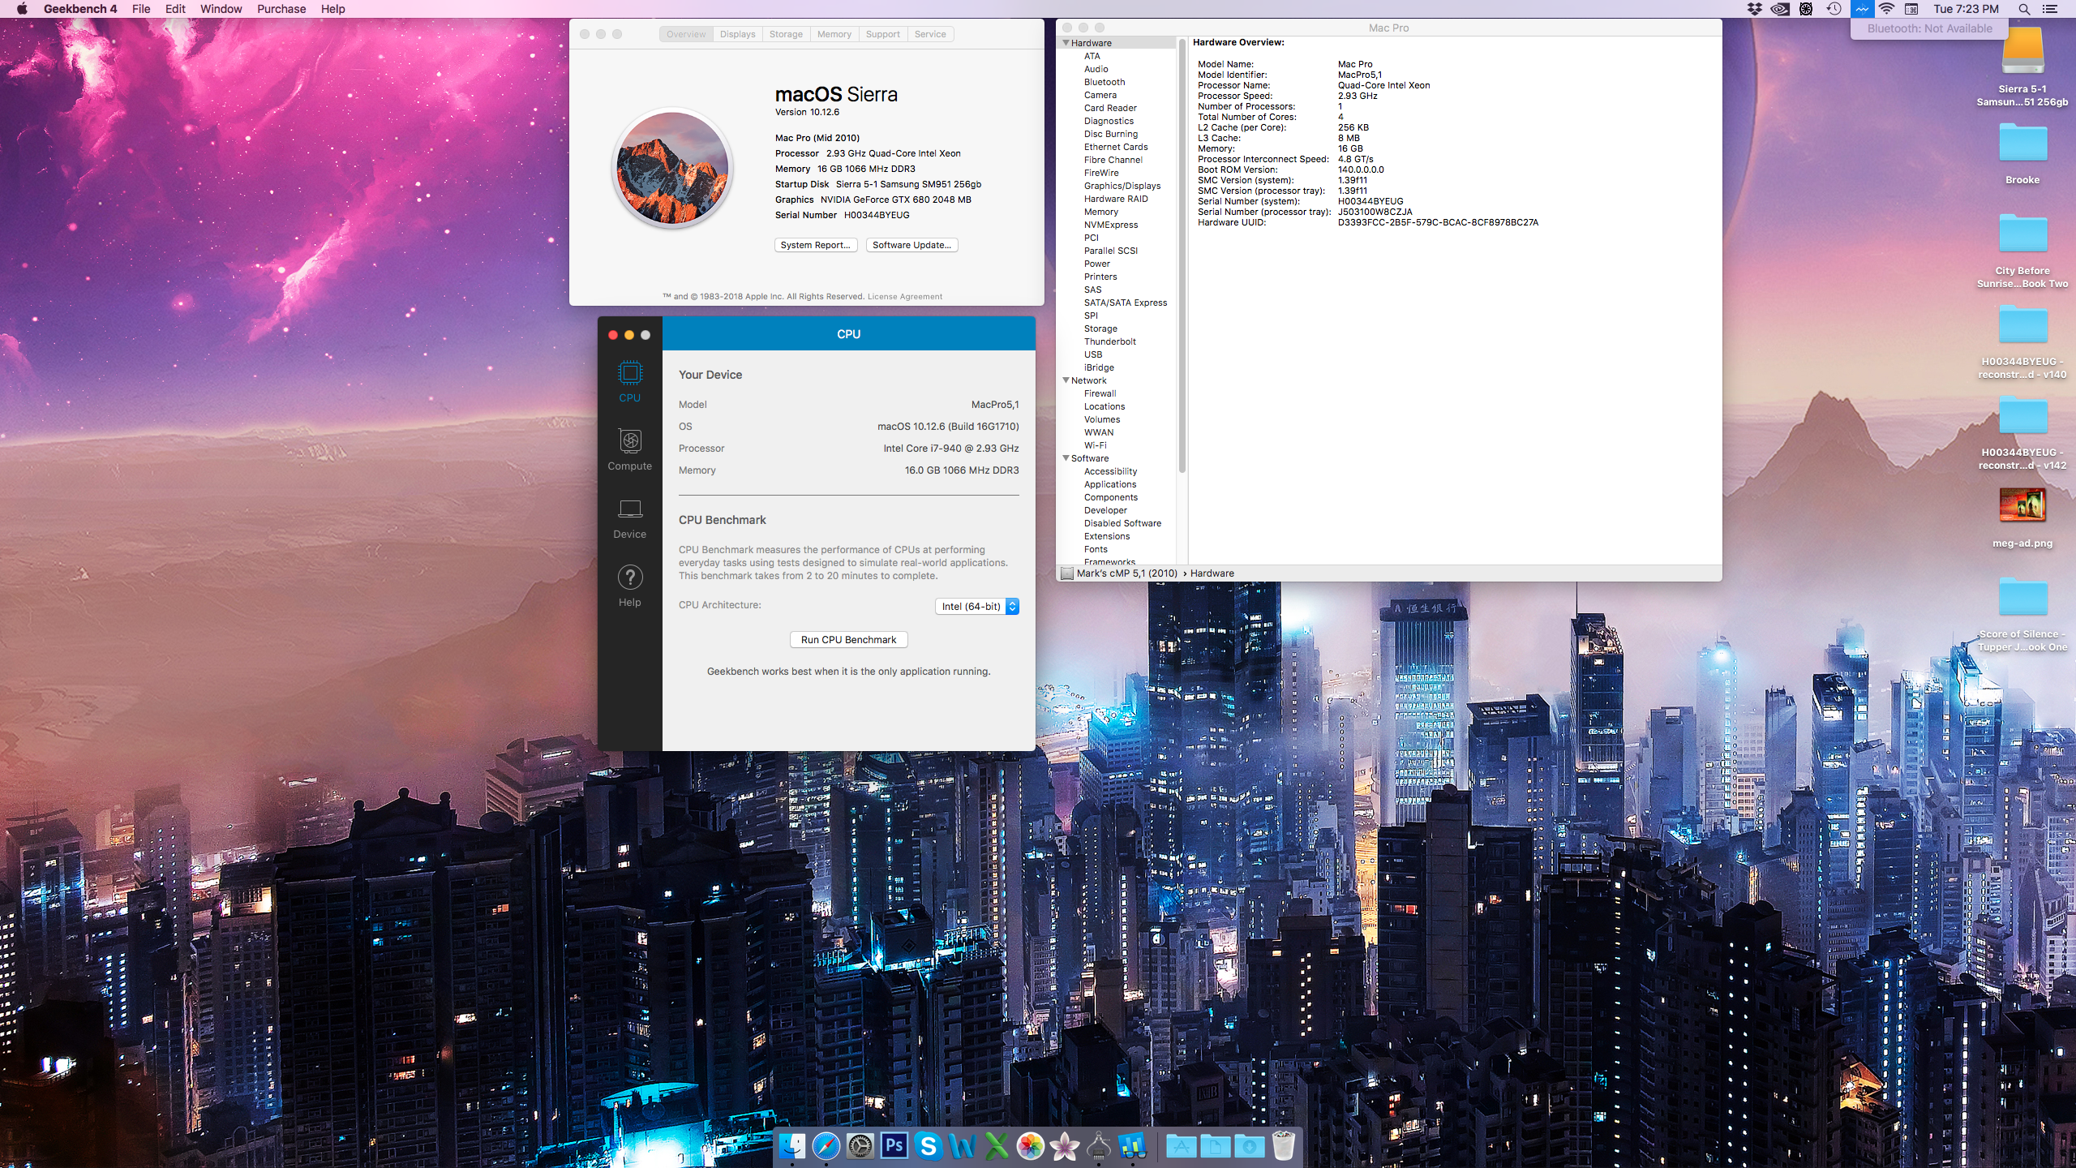
Task: Switch to Memory tab in About This Mac
Action: (834, 34)
